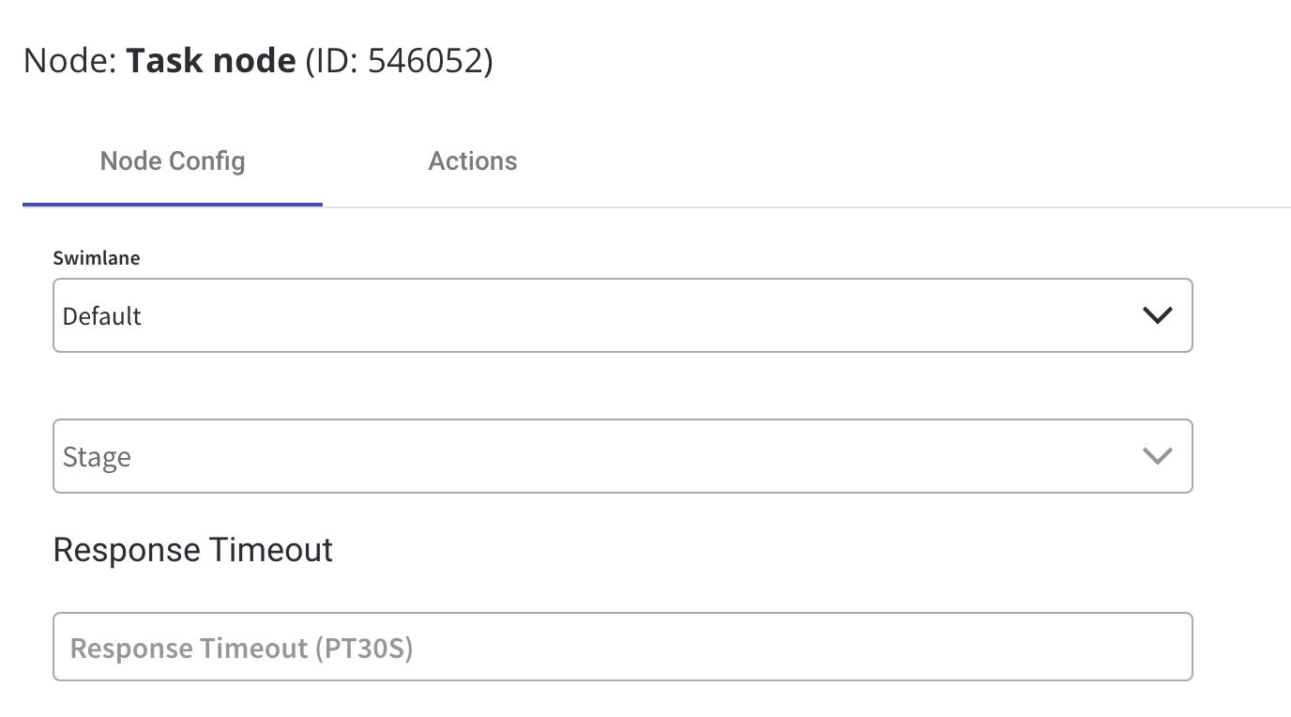
Task: Select the Node Config tab
Action: coord(173,161)
